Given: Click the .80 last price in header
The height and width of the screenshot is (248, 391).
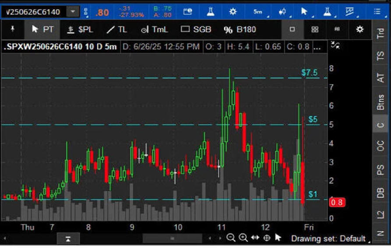Looking at the screenshot, I should pyautogui.click(x=102, y=12).
